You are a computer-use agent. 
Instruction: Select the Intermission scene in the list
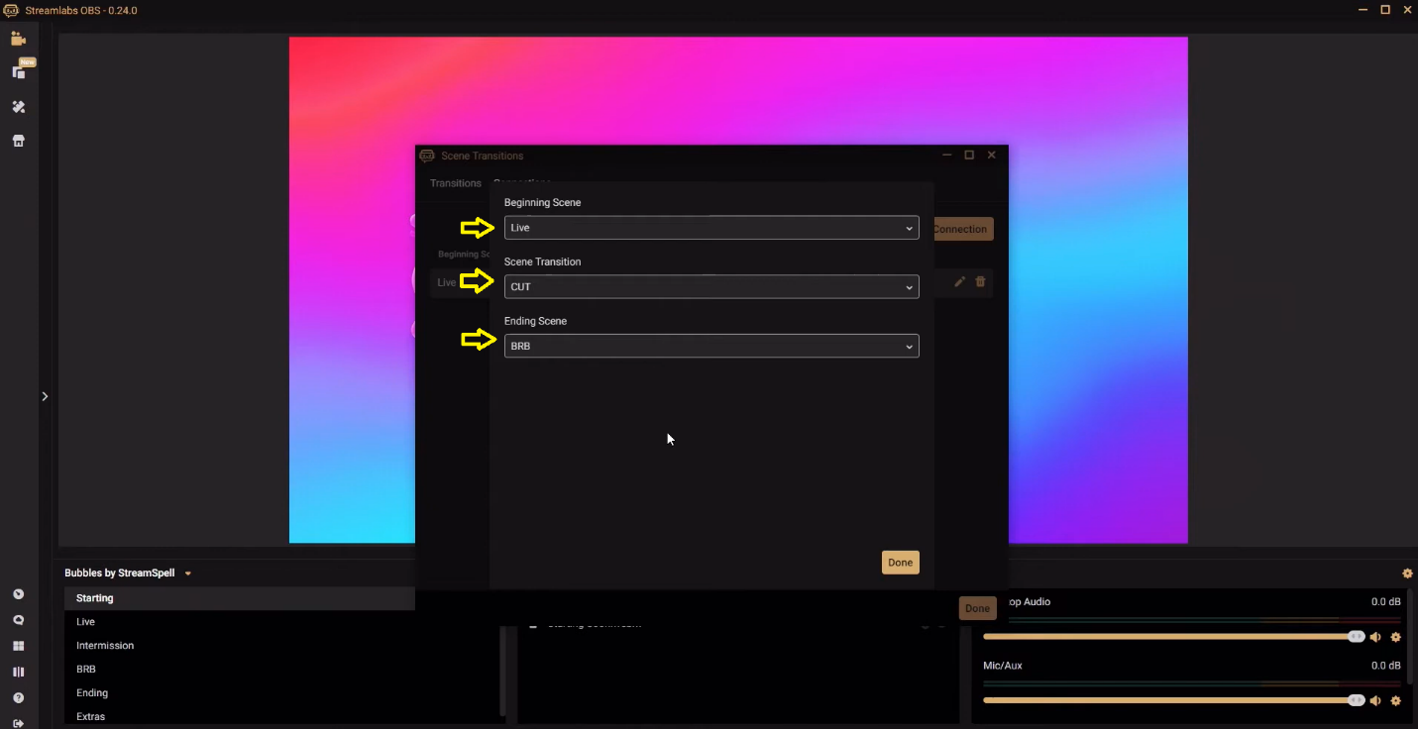tap(105, 645)
